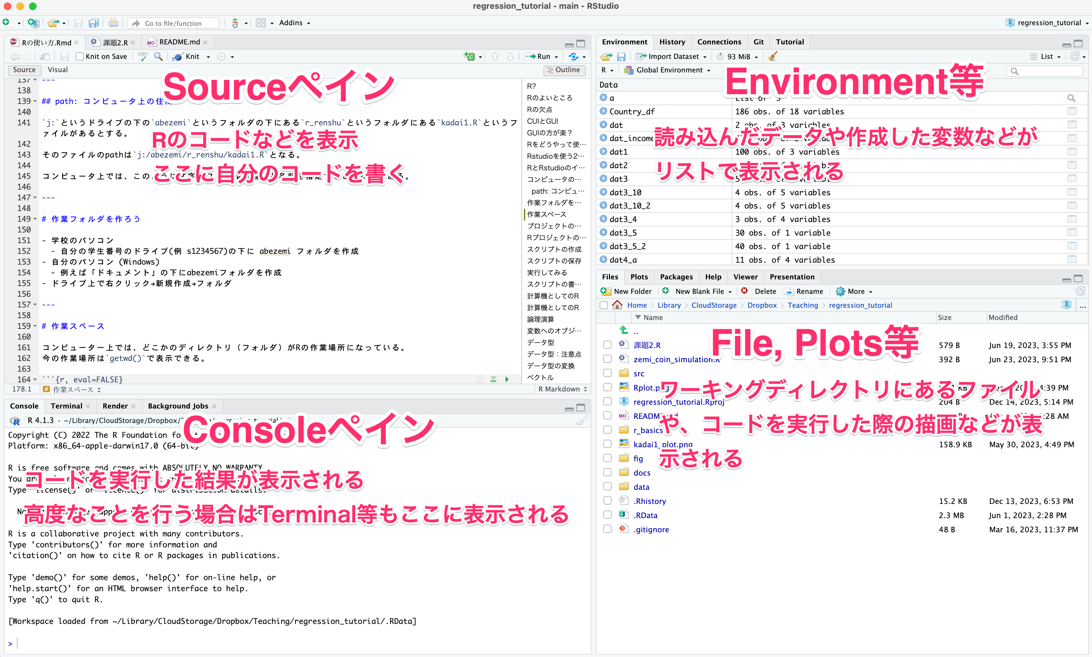Open Dropbox in Files breadcrumb
The width and height of the screenshot is (1092, 657).
click(762, 305)
